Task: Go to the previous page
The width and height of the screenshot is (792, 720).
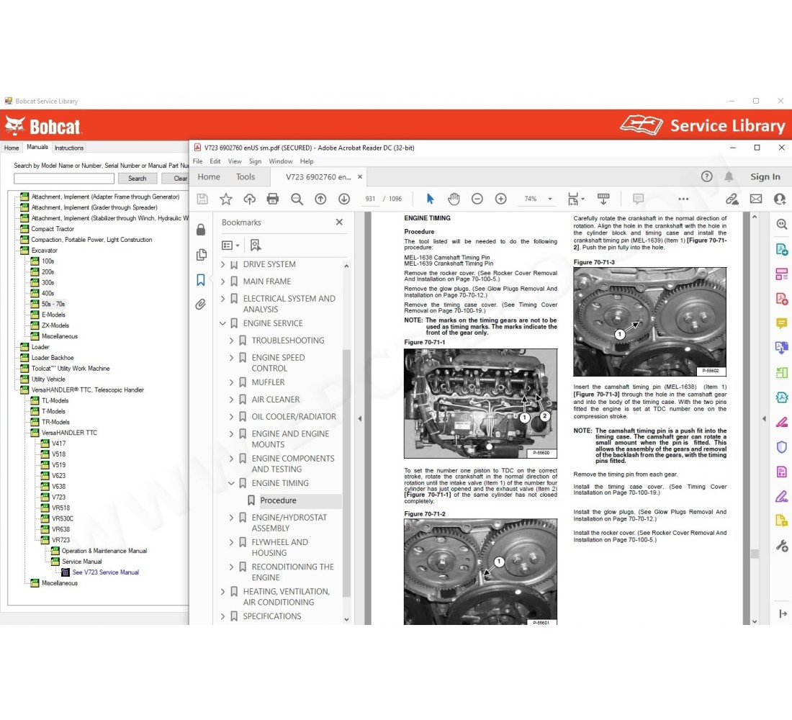Action: [320, 199]
